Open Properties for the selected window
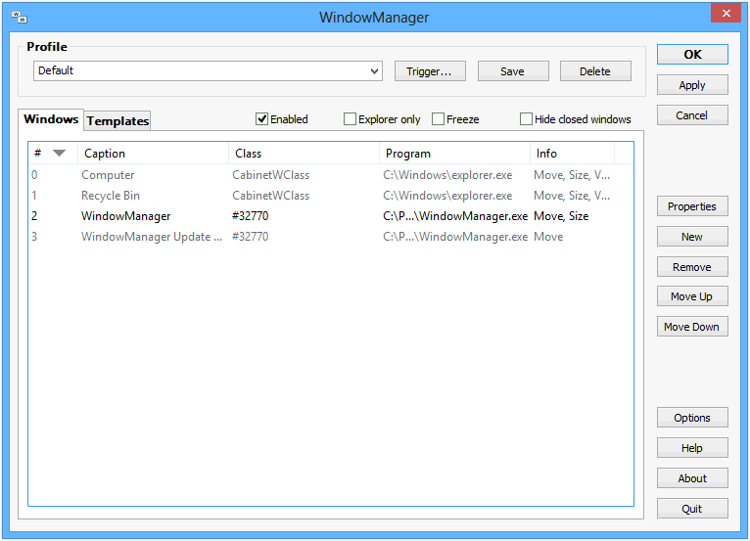Image resolution: width=750 pixels, height=541 pixels. pos(692,206)
